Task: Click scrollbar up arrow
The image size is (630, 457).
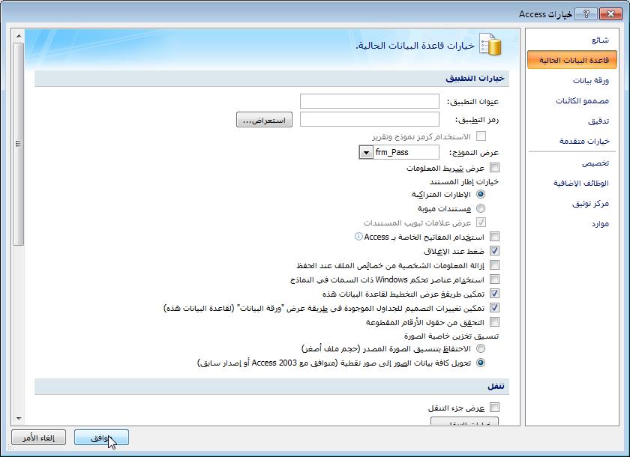Action: click(x=19, y=36)
